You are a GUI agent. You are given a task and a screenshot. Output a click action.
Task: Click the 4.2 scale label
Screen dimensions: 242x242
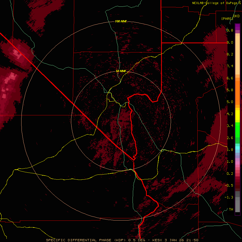(230, 114)
